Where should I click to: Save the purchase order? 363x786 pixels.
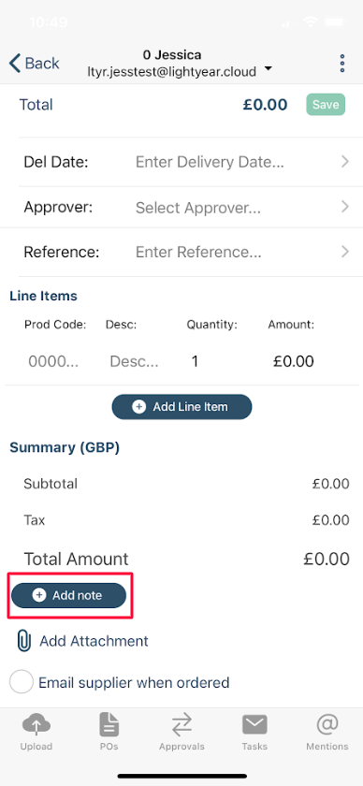pos(326,104)
